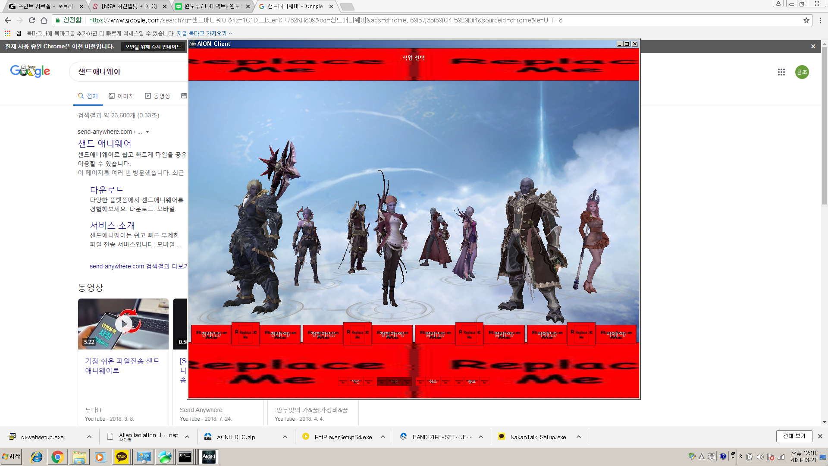Switch to the 동영상 search tab

pyautogui.click(x=157, y=96)
